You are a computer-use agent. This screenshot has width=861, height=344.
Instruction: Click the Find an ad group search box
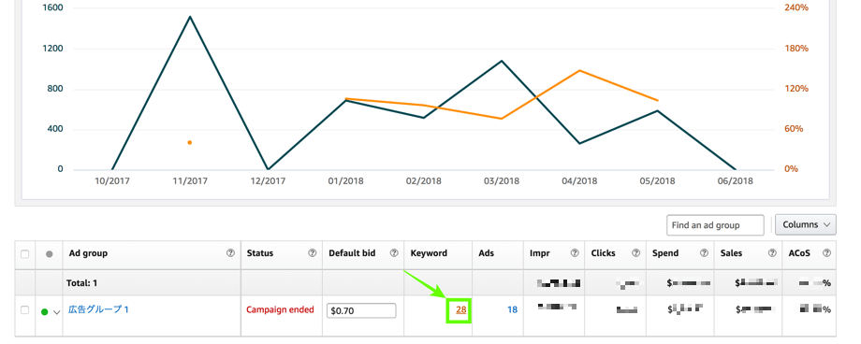(x=715, y=225)
